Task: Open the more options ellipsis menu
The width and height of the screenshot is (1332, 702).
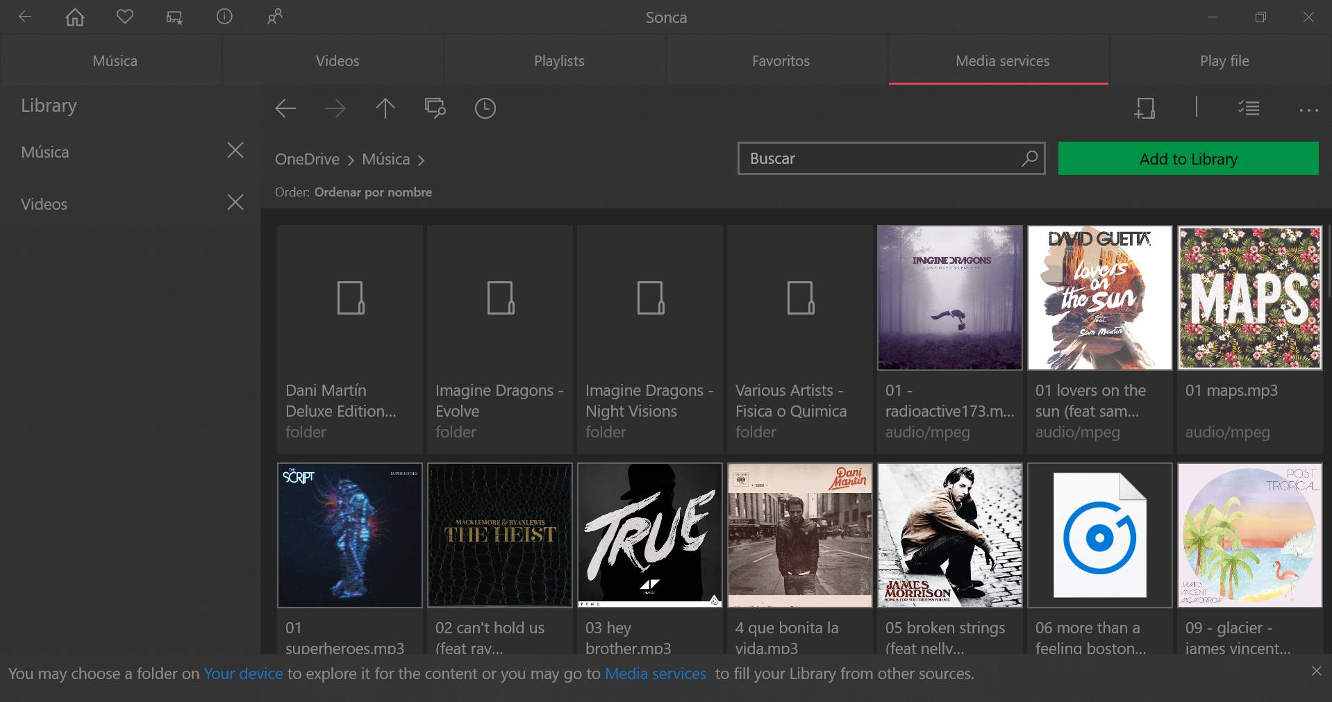Action: click(x=1308, y=109)
